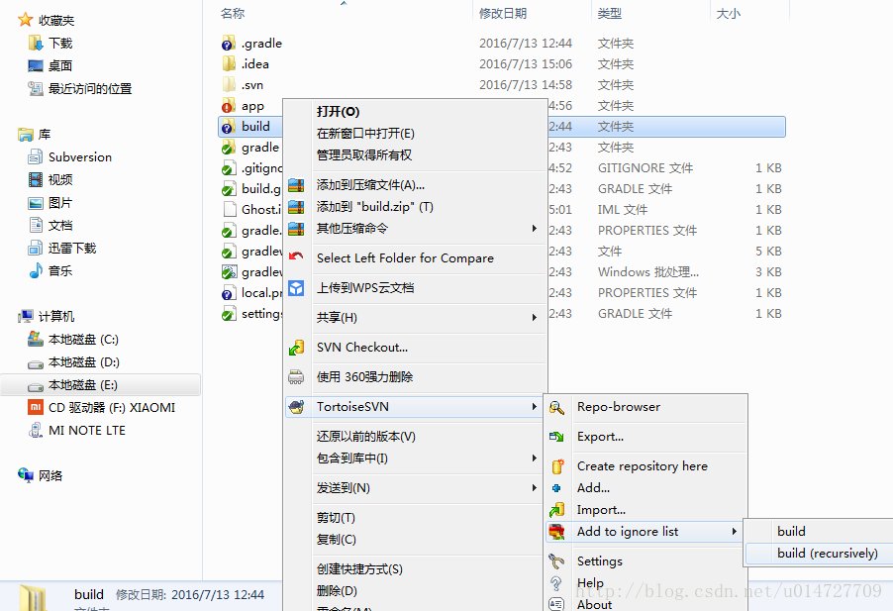Image resolution: width=893 pixels, height=611 pixels.
Task: Click the Create repository here icon
Action: [557, 466]
